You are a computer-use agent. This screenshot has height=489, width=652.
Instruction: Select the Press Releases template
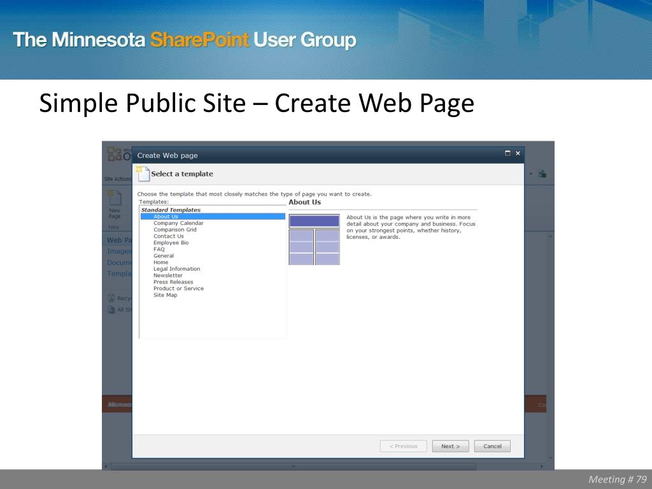click(173, 282)
